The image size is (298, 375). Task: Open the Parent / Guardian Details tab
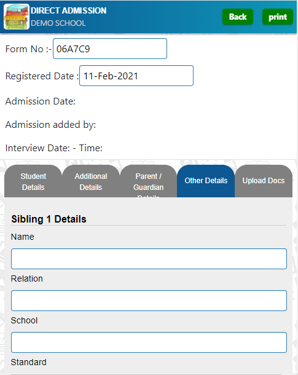(149, 181)
